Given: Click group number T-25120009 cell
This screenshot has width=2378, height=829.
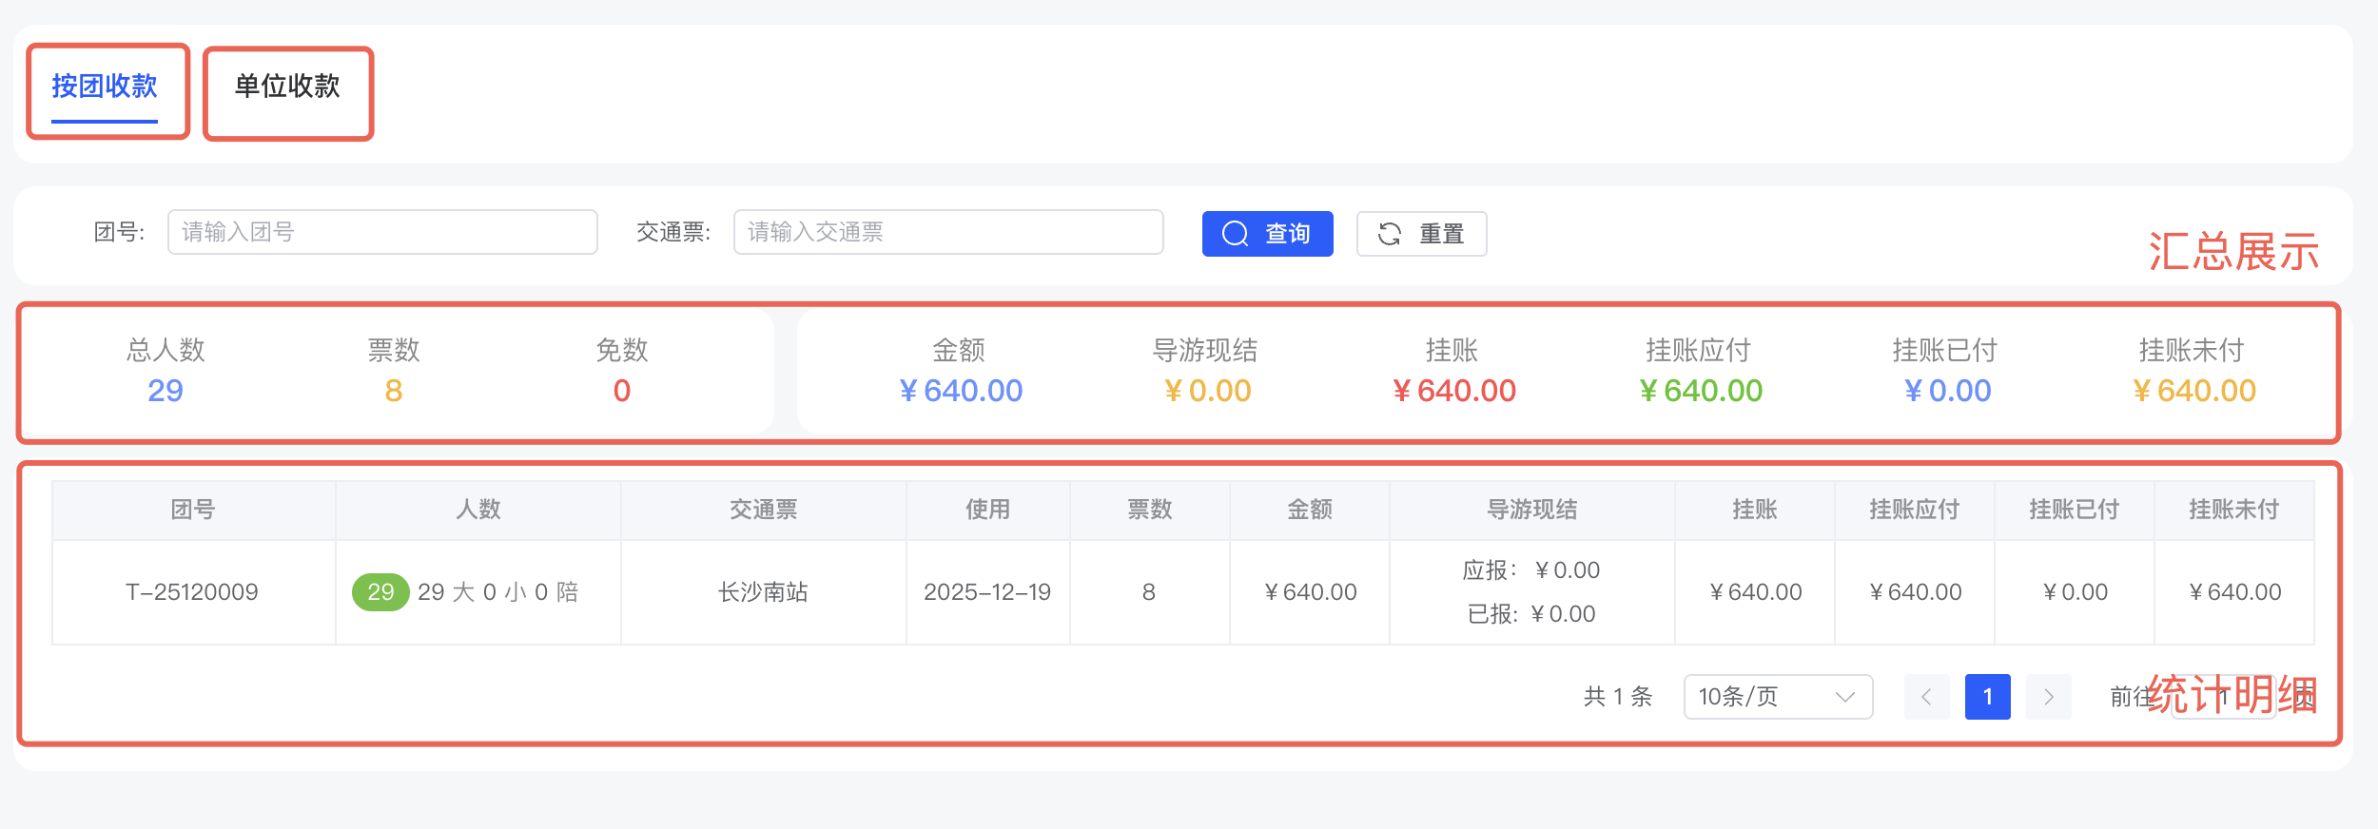Looking at the screenshot, I should tap(192, 592).
